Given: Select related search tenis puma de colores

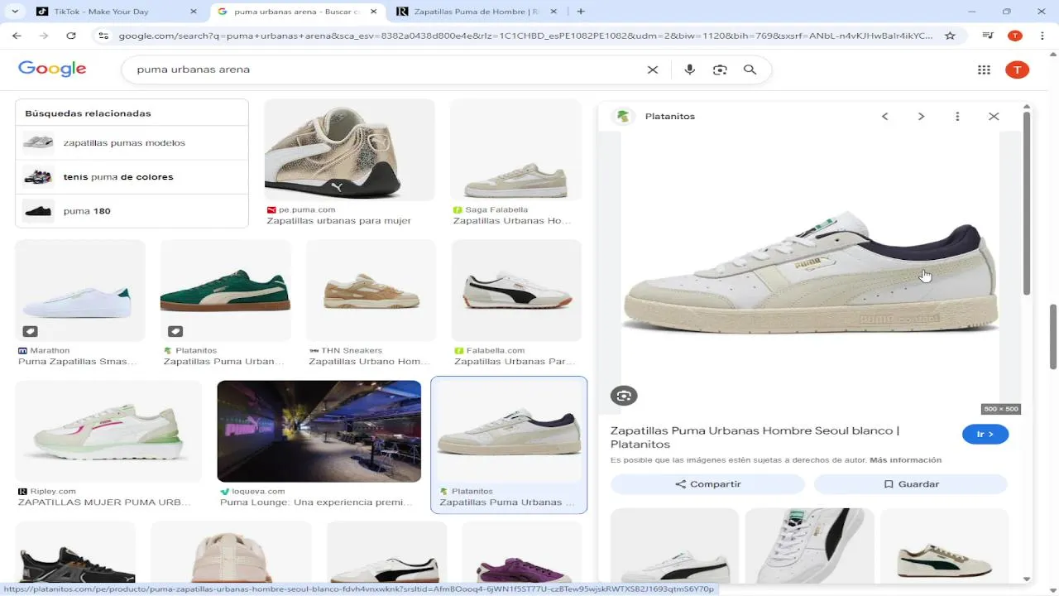Looking at the screenshot, I should [132, 176].
